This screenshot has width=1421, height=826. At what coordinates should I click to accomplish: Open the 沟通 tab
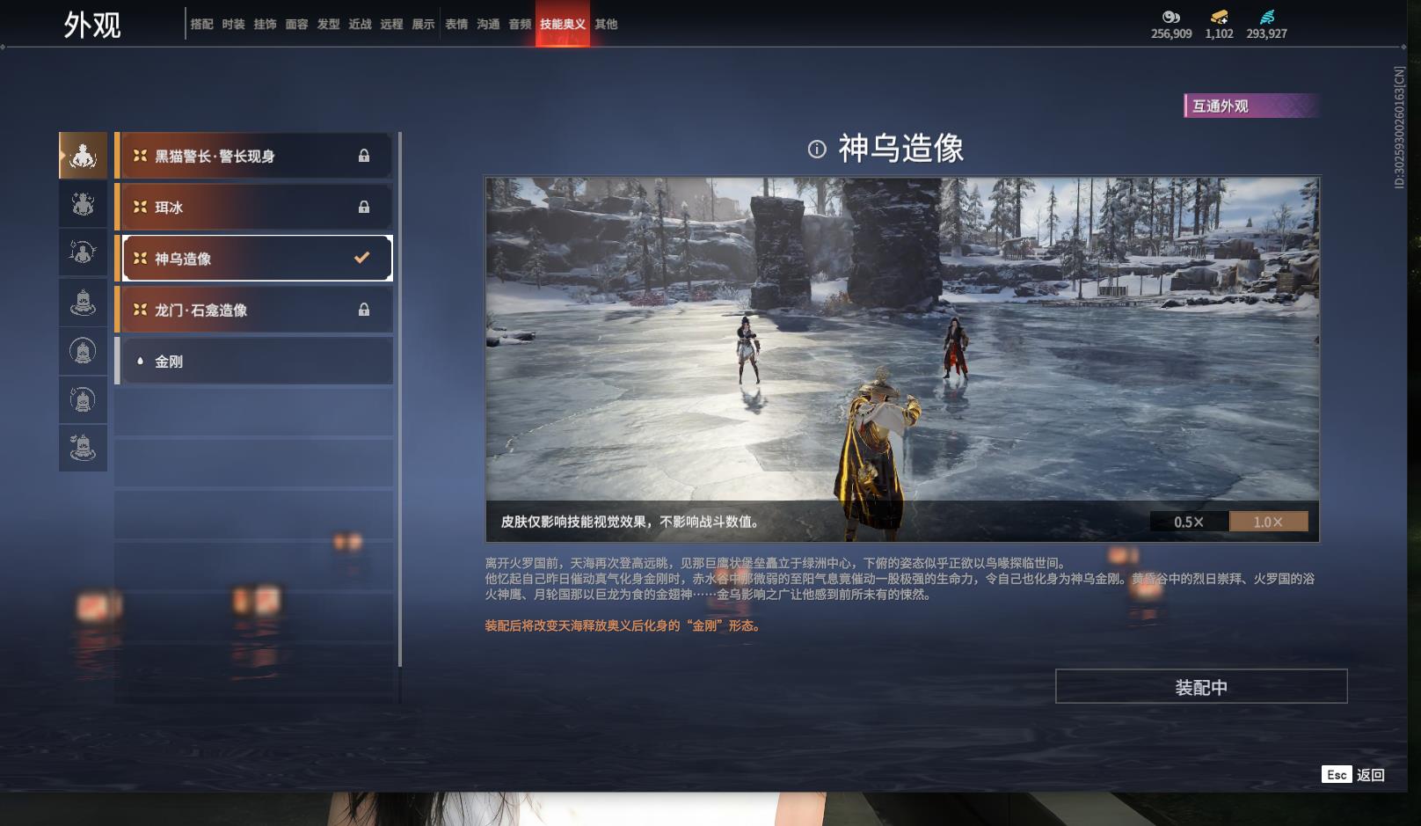489,24
